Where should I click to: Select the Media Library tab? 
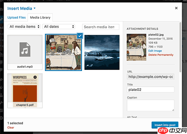(40, 18)
